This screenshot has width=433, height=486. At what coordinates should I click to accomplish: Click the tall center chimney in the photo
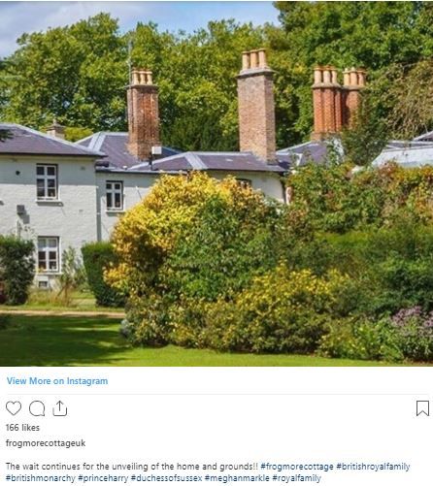tap(256, 105)
